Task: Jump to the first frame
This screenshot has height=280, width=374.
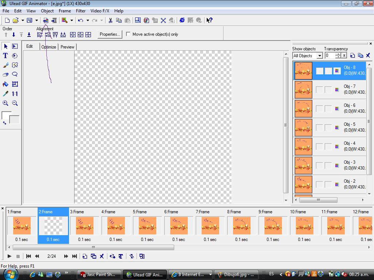Action: coord(28,256)
